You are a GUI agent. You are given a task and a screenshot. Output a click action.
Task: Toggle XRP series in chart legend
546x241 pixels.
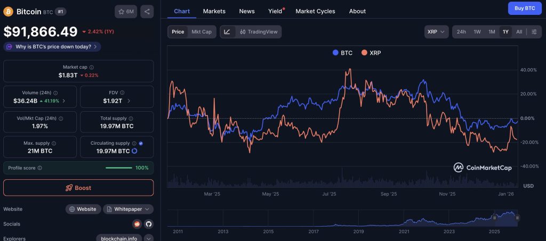point(371,53)
